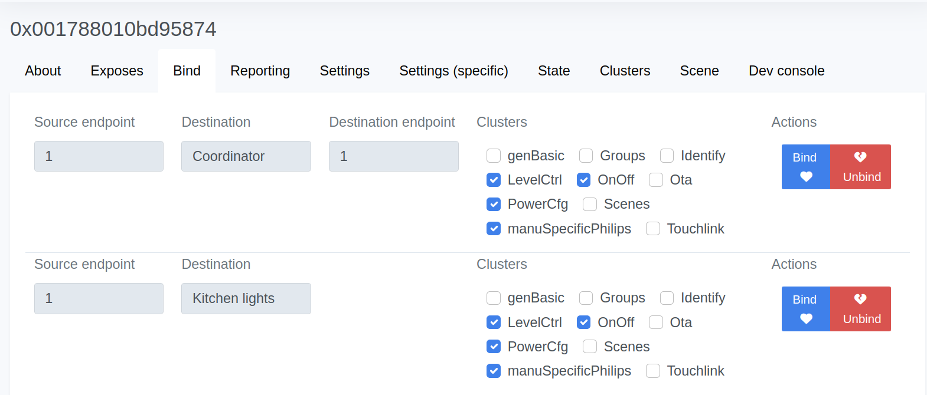Click the heart icon on Kitchen lights Bind
Screen dimensions: 927x395
(x=806, y=318)
